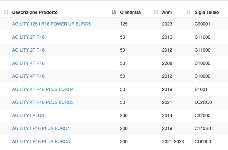Open the AGILITY 4T R16 PLUS EURO4 link

(43, 89)
